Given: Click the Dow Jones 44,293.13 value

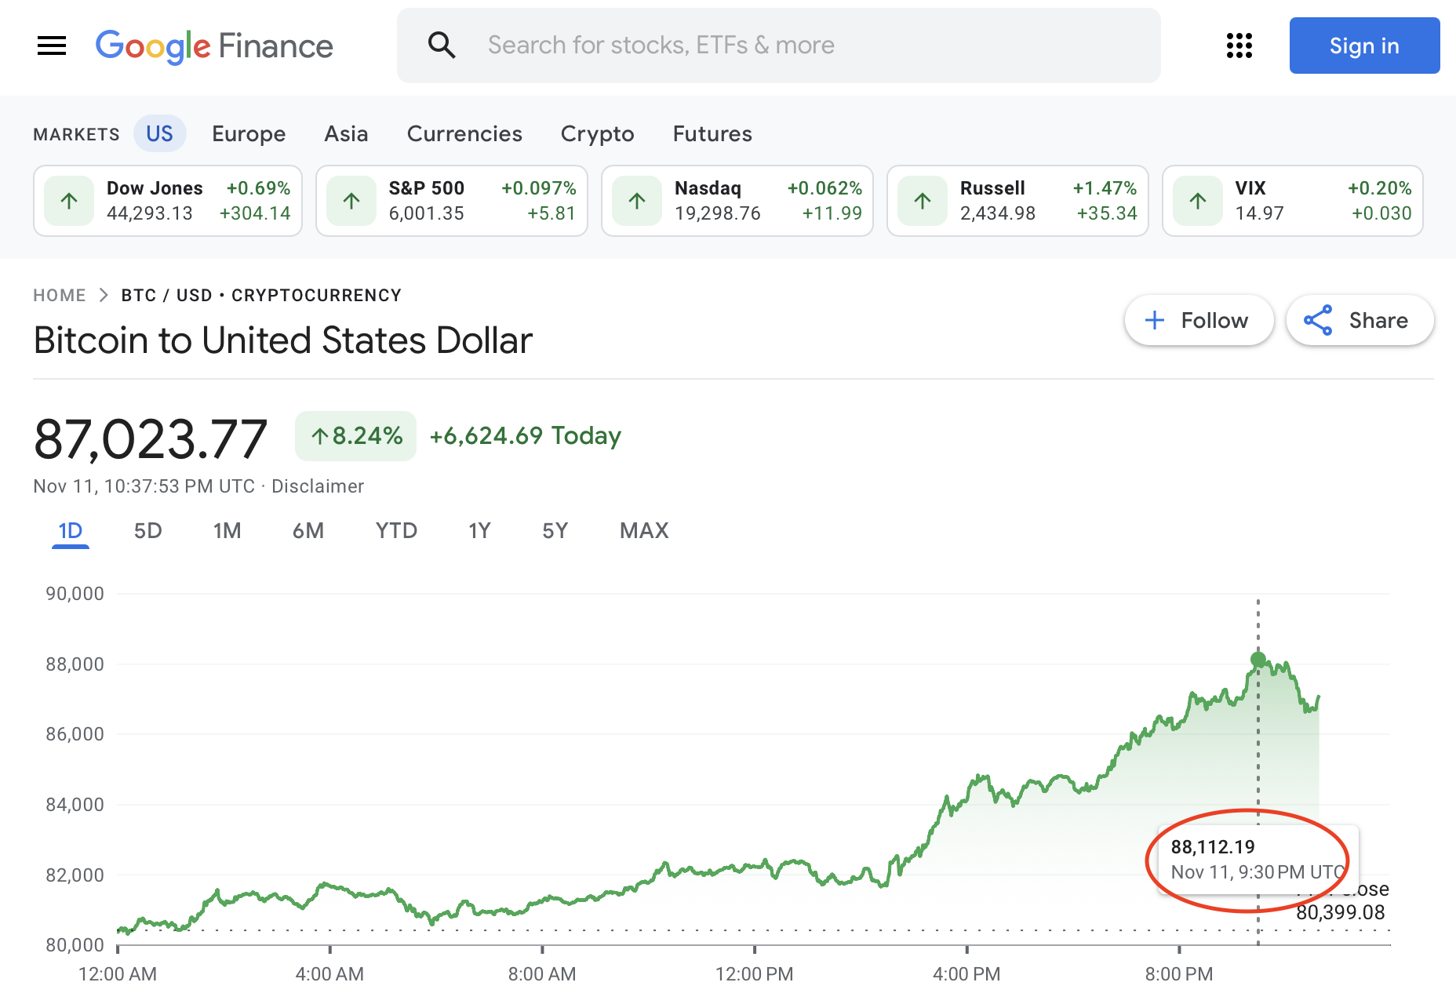Looking at the screenshot, I should point(150,213).
